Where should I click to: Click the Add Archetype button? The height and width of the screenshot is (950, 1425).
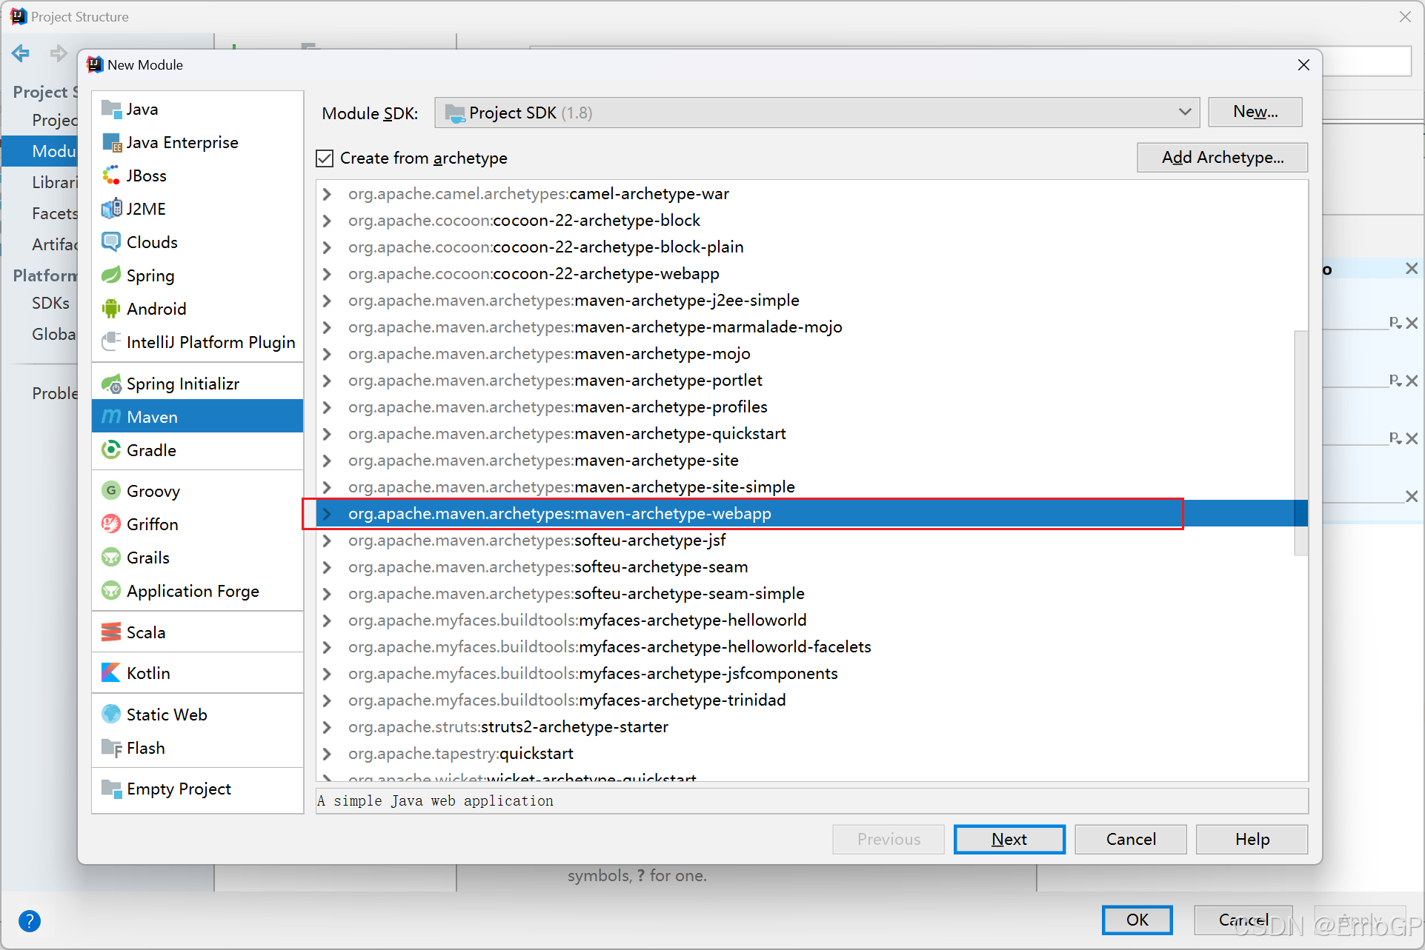tap(1223, 157)
